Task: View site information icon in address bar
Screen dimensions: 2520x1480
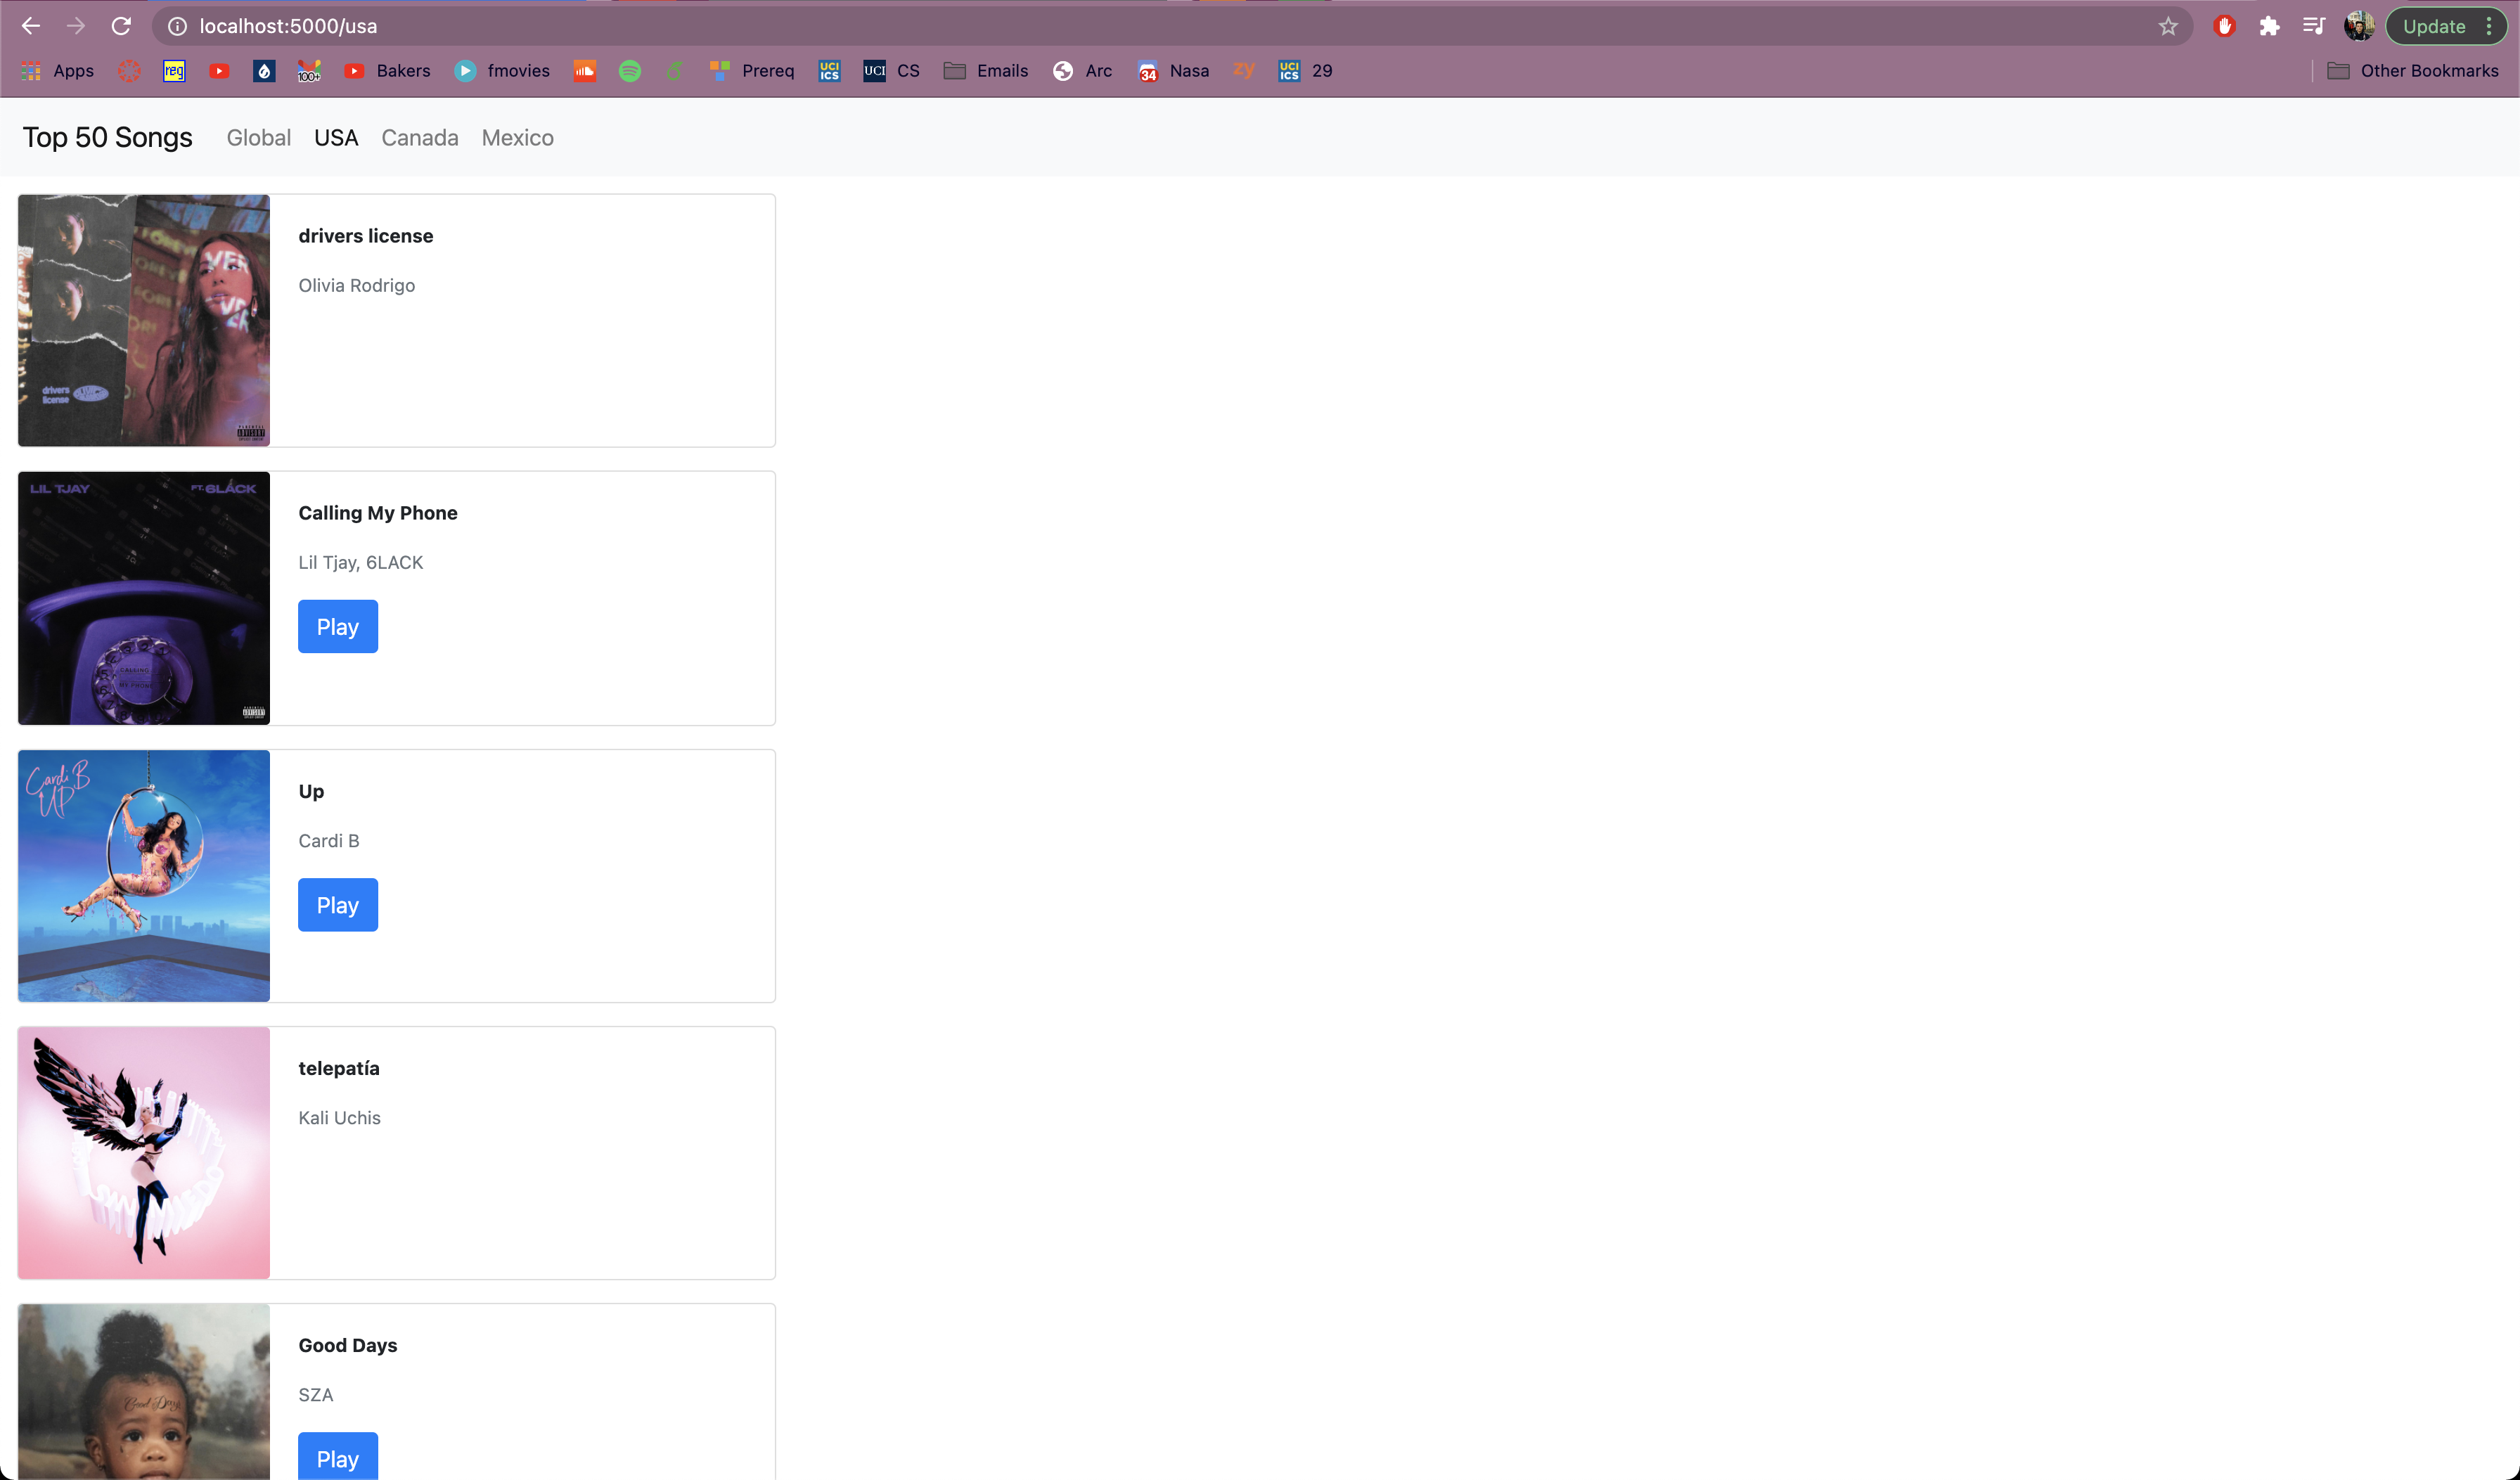Action: click(x=177, y=26)
